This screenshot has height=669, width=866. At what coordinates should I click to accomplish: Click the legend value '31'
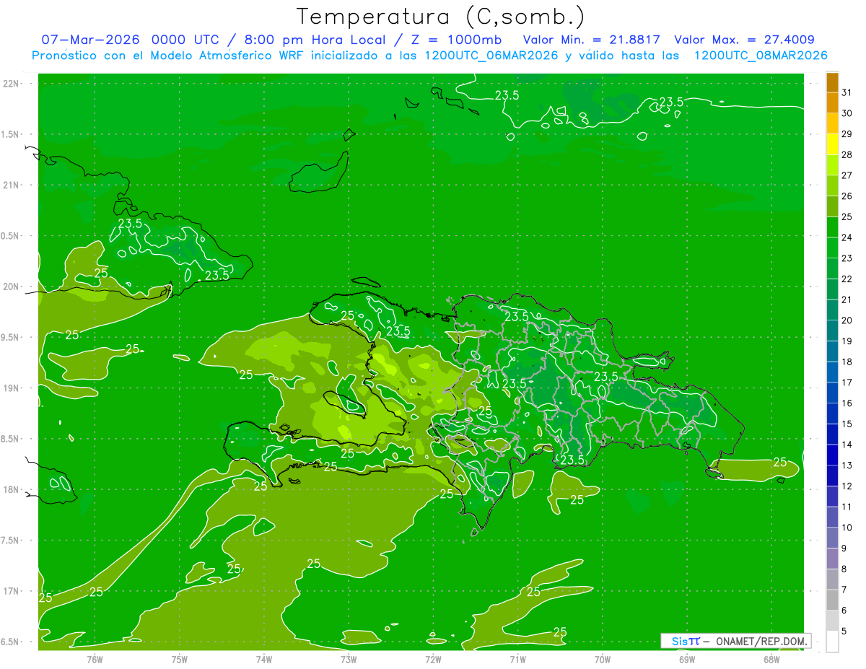click(x=847, y=92)
